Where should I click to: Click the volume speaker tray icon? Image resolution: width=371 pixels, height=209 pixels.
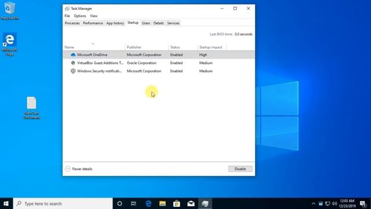334,204
